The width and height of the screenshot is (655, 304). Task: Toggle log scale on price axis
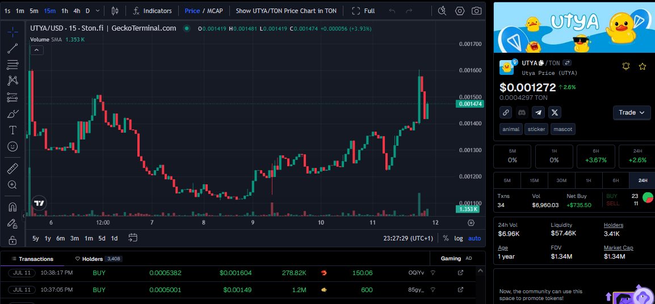tap(459, 238)
